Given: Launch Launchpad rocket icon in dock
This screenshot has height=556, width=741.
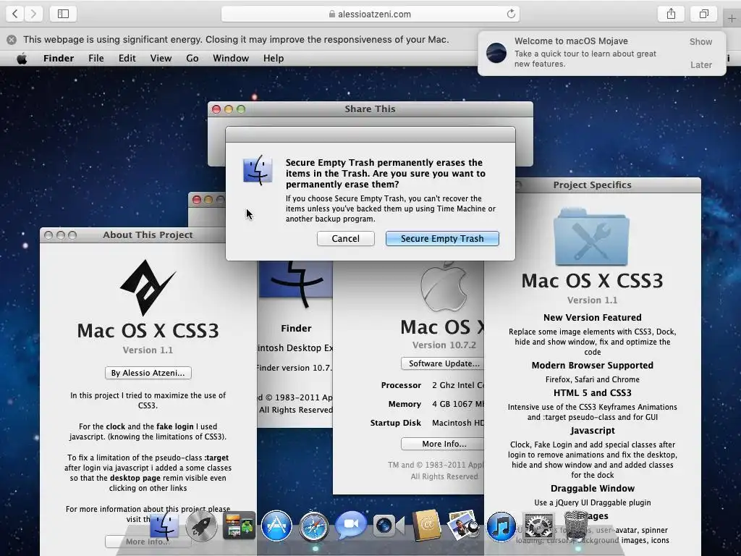Looking at the screenshot, I should point(201,526).
